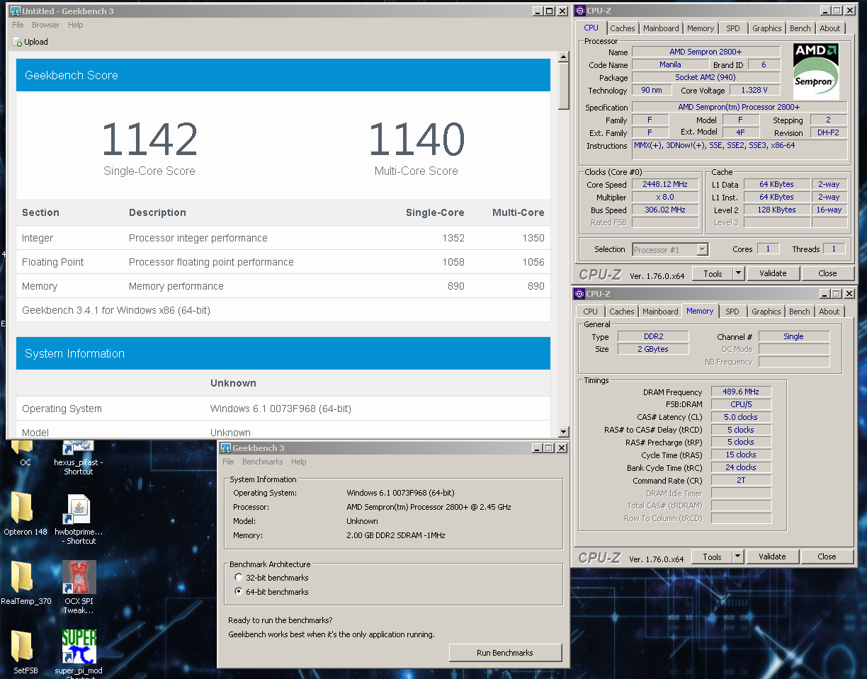
Task: Click the lower CPU-Z window title icon
Action: 579,294
